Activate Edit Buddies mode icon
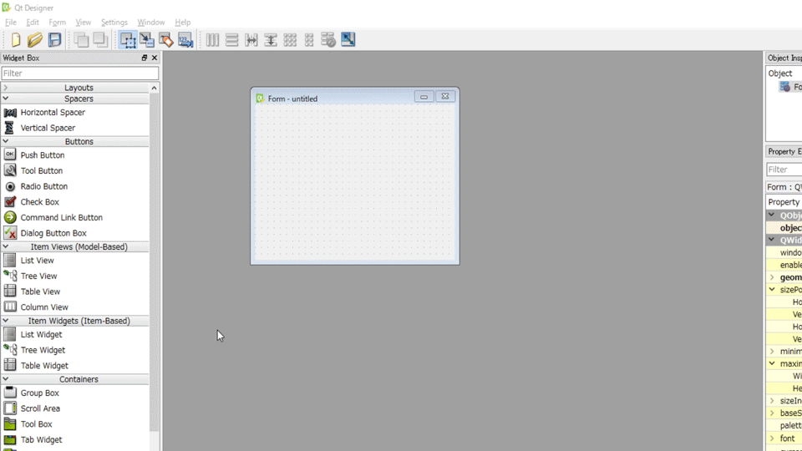This screenshot has height=451, width=802. [x=166, y=39]
